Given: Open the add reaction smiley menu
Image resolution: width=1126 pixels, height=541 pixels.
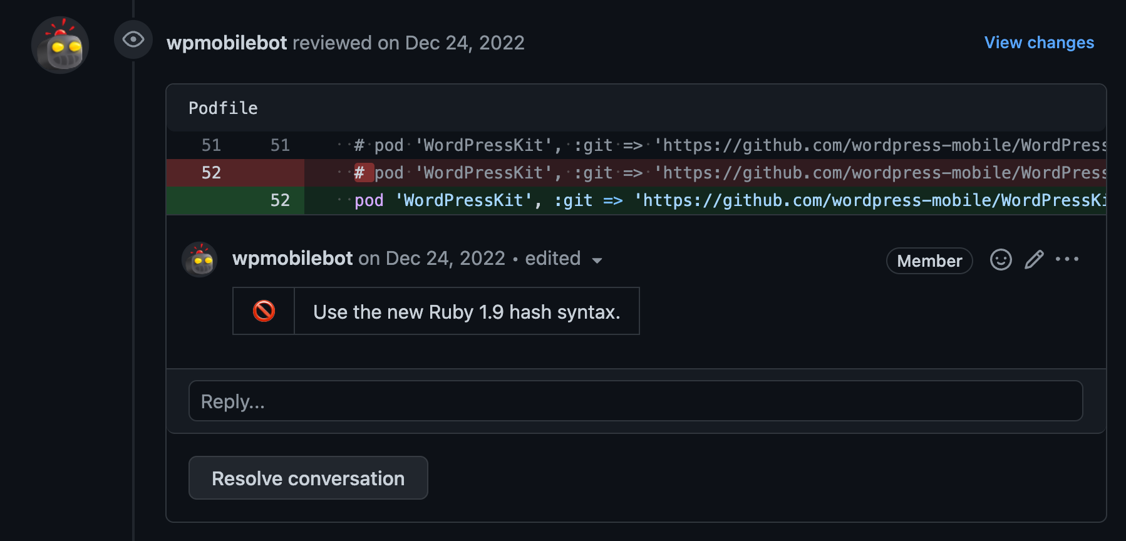Looking at the screenshot, I should tap(1001, 259).
